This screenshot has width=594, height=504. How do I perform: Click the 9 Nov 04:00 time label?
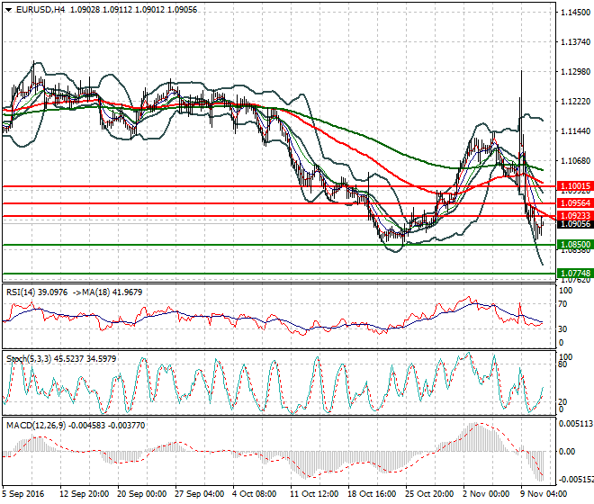[544, 494]
